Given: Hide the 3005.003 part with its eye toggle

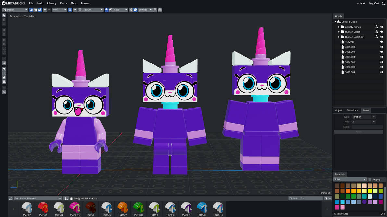Looking at the screenshot, I should point(381,47).
